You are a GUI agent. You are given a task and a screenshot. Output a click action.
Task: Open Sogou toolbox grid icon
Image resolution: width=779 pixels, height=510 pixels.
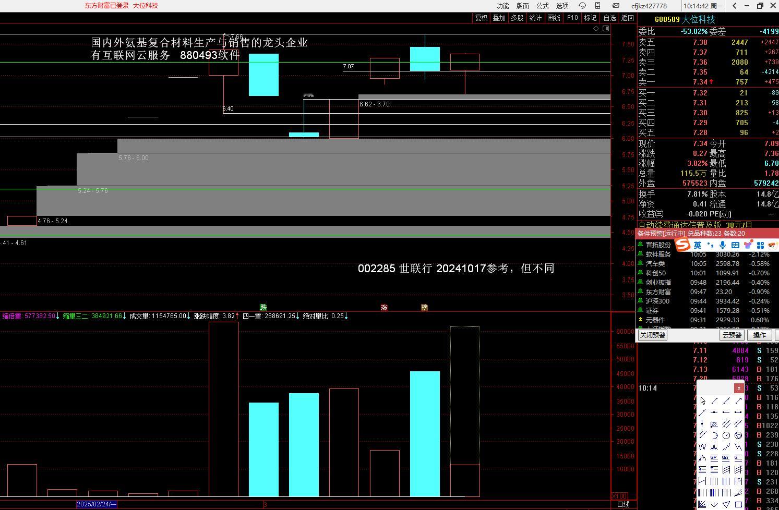(x=760, y=245)
